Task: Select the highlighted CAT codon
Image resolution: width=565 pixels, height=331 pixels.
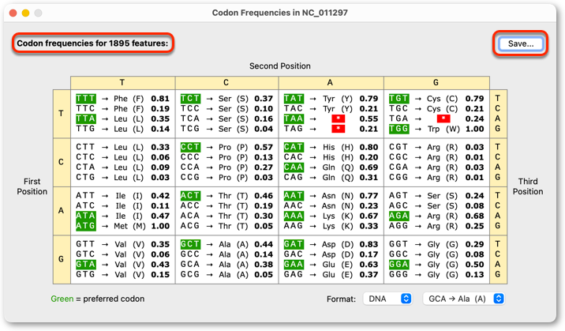Action: 294,147
